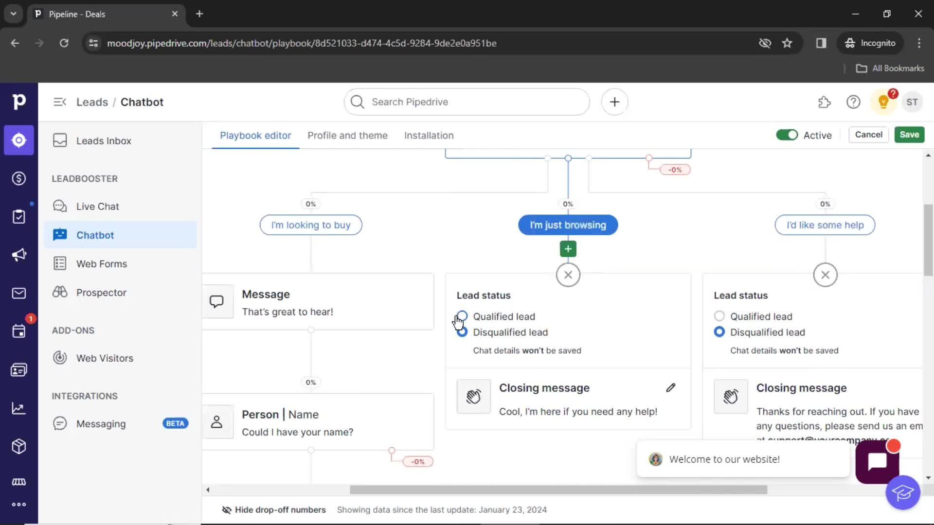
Task: Open the graduation cap academy button
Action: point(903,493)
